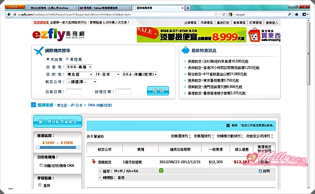Bookmark the page with the star icon
This screenshot has width=315, height=194.
coord(216,15)
